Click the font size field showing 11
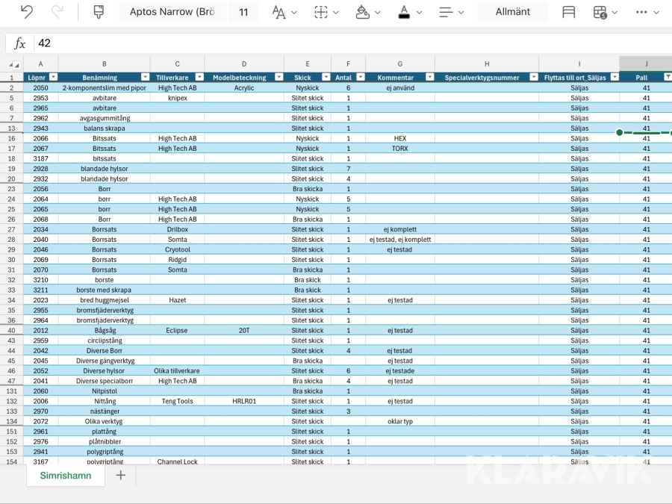The width and height of the screenshot is (672, 504). [x=244, y=12]
